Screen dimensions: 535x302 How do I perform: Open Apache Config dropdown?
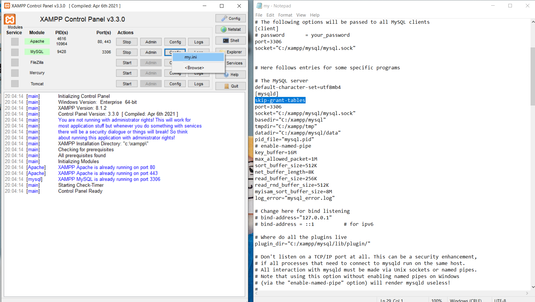point(175,42)
